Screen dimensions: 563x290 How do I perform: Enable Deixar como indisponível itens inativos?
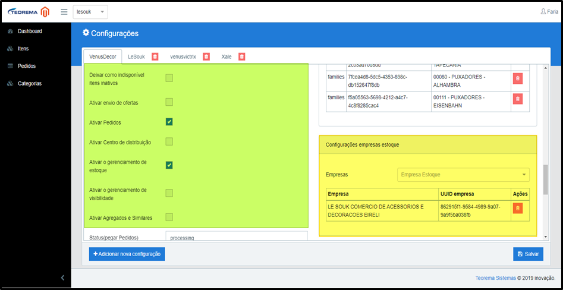pyautogui.click(x=169, y=78)
